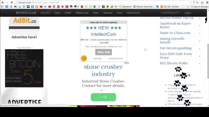Open the Free Bitcoin Every 5 min banner

pos(24,68)
